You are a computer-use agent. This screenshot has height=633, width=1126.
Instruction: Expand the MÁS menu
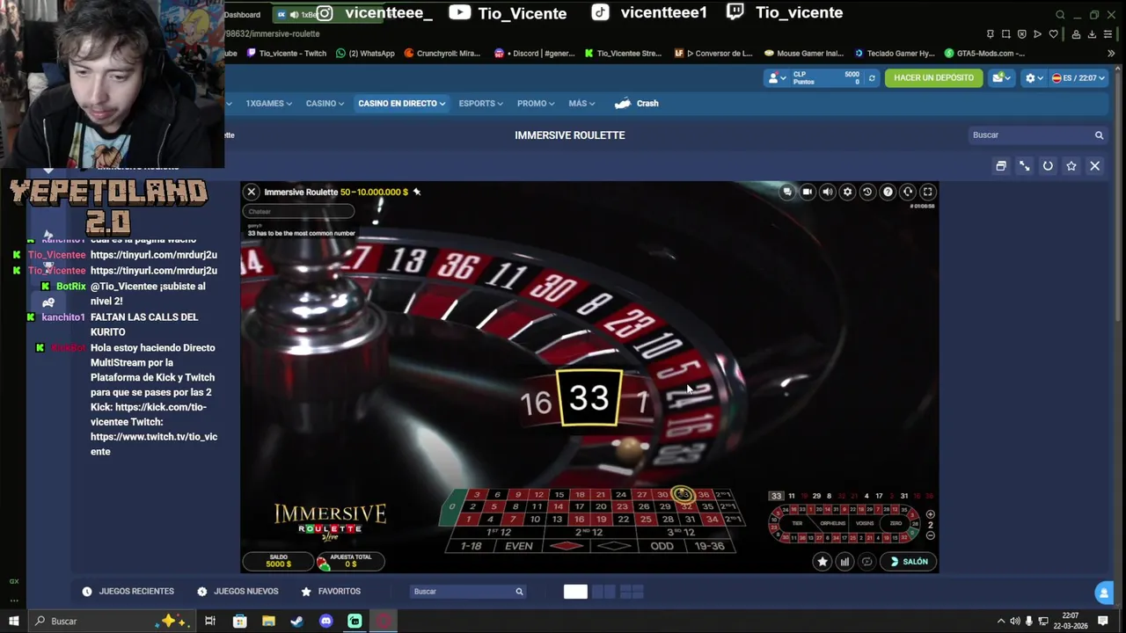(x=581, y=104)
